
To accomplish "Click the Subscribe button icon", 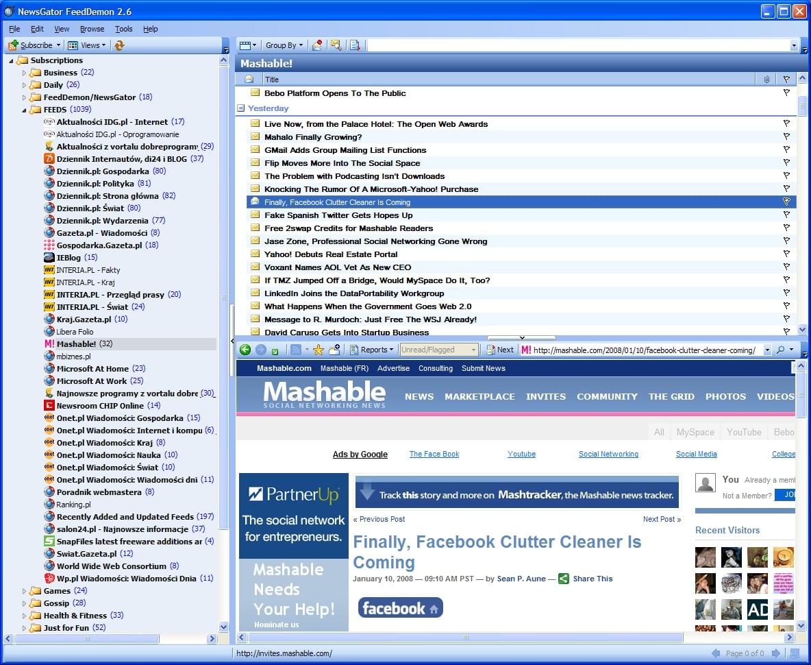I will (14, 45).
